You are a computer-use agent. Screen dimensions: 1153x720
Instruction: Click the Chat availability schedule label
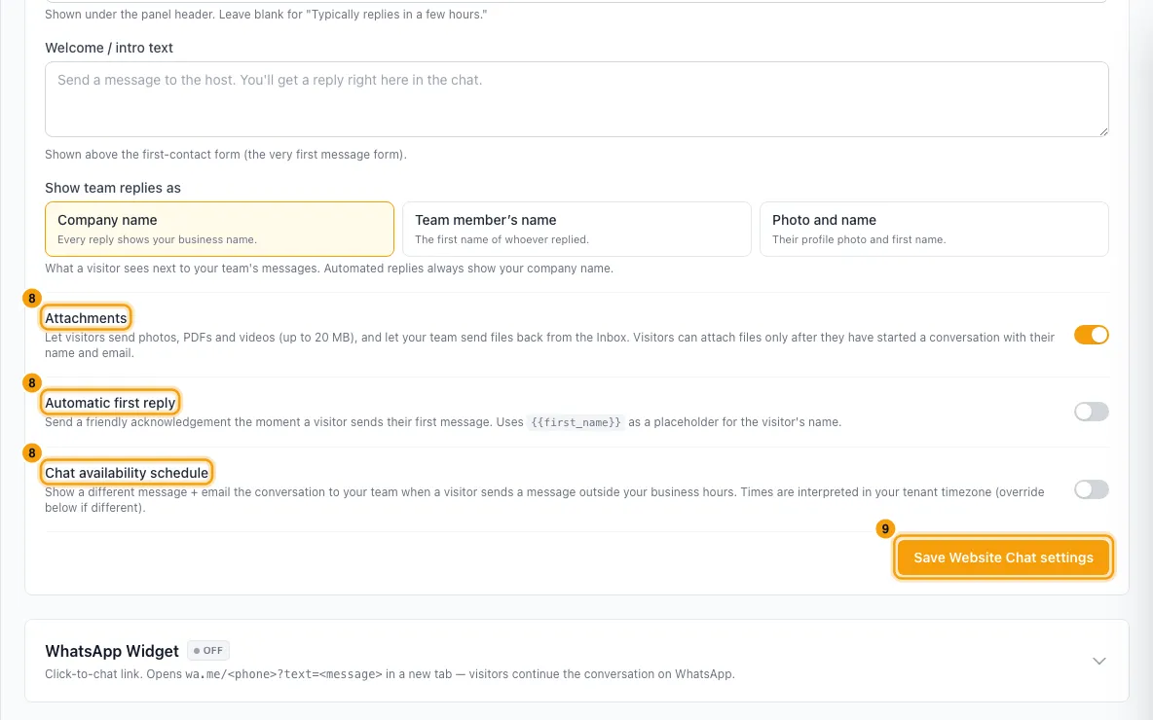tap(127, 473)
